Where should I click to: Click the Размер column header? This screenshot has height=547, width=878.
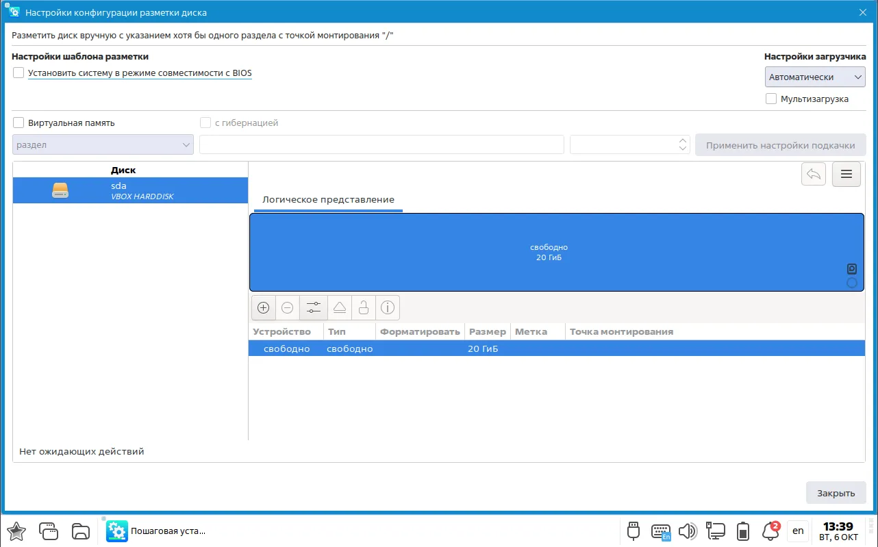tap(487, 332)
